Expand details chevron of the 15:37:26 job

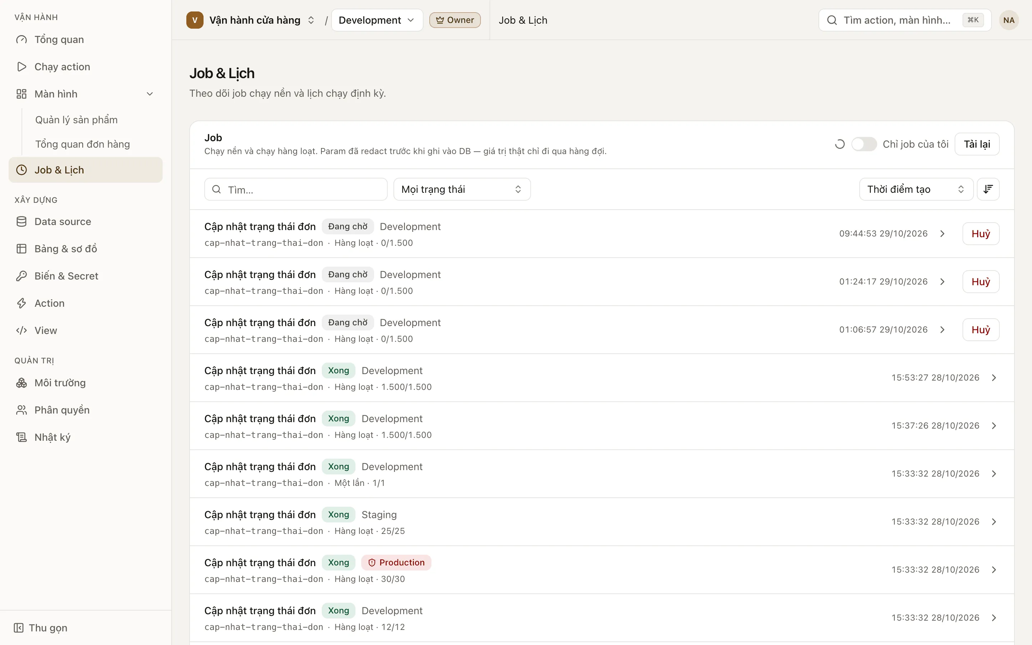coord(994,426)
